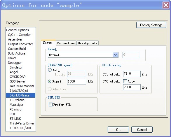
Task: Open the Reset strategy dropdown arrow
Action: coord(115,55)
